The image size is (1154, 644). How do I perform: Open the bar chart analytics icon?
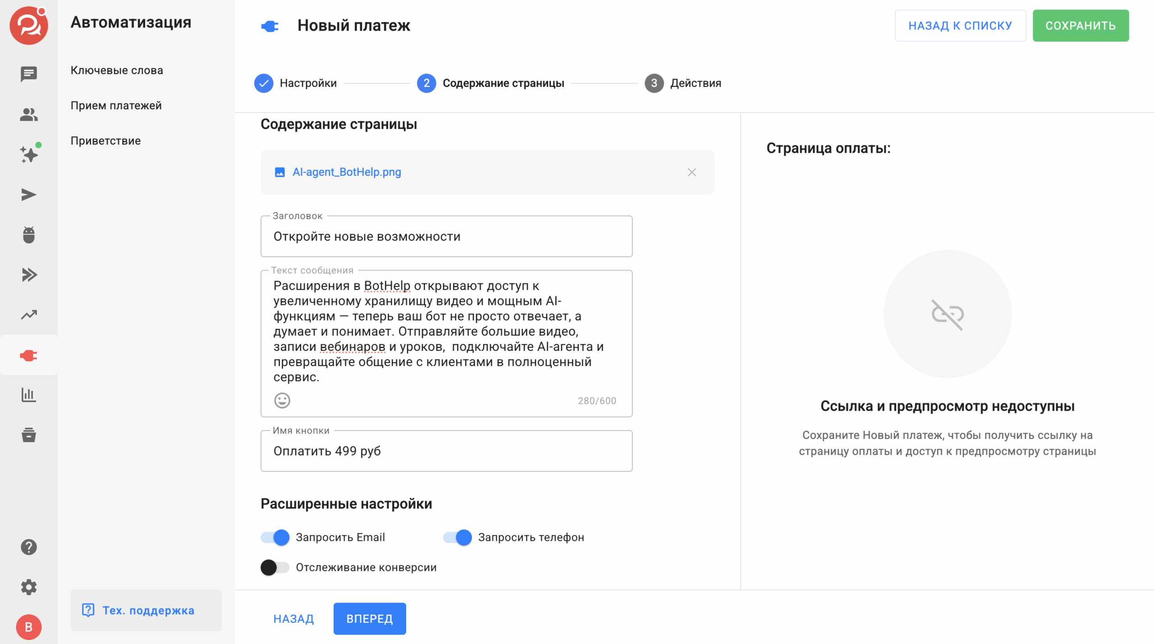pos(28,395)
